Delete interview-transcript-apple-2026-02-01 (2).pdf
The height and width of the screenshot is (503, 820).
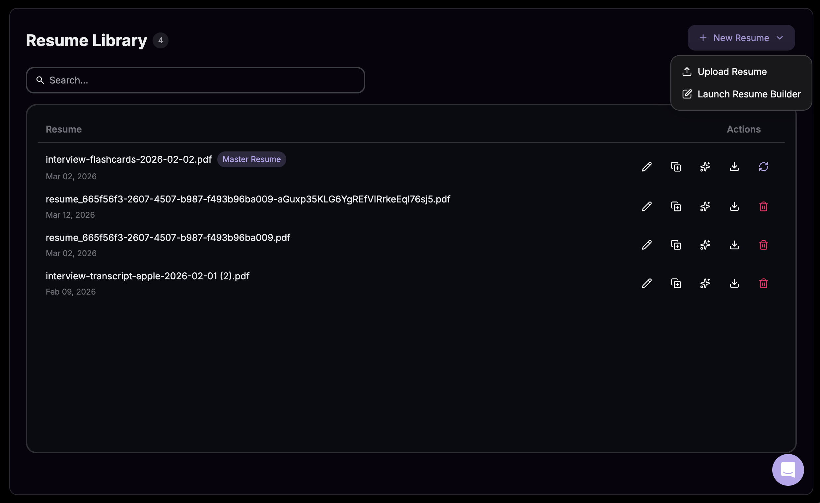[x=763, y=283]
